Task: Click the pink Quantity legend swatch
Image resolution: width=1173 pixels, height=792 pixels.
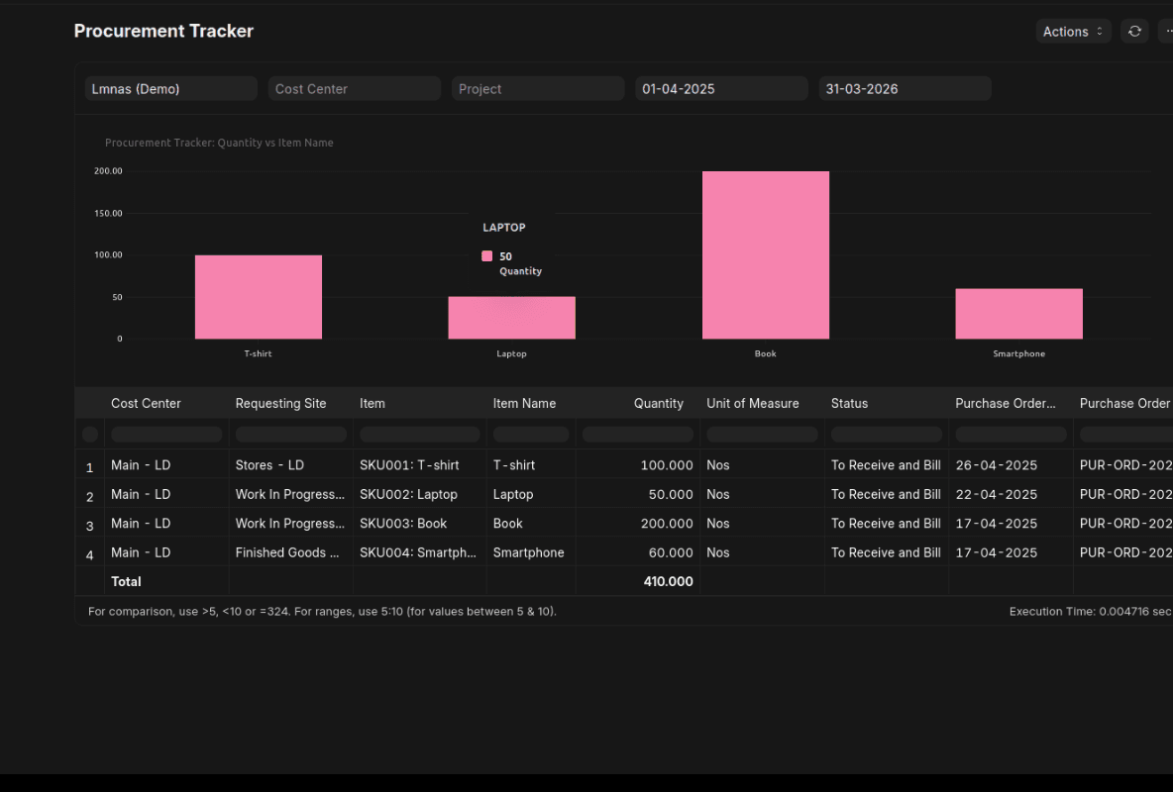Action: click(486, 255)
